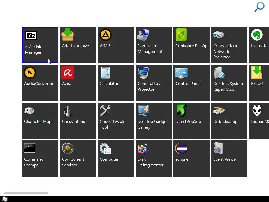Launch foobar2000 alien icon
This screenshot has height=202, width=269.
(257, 110)
